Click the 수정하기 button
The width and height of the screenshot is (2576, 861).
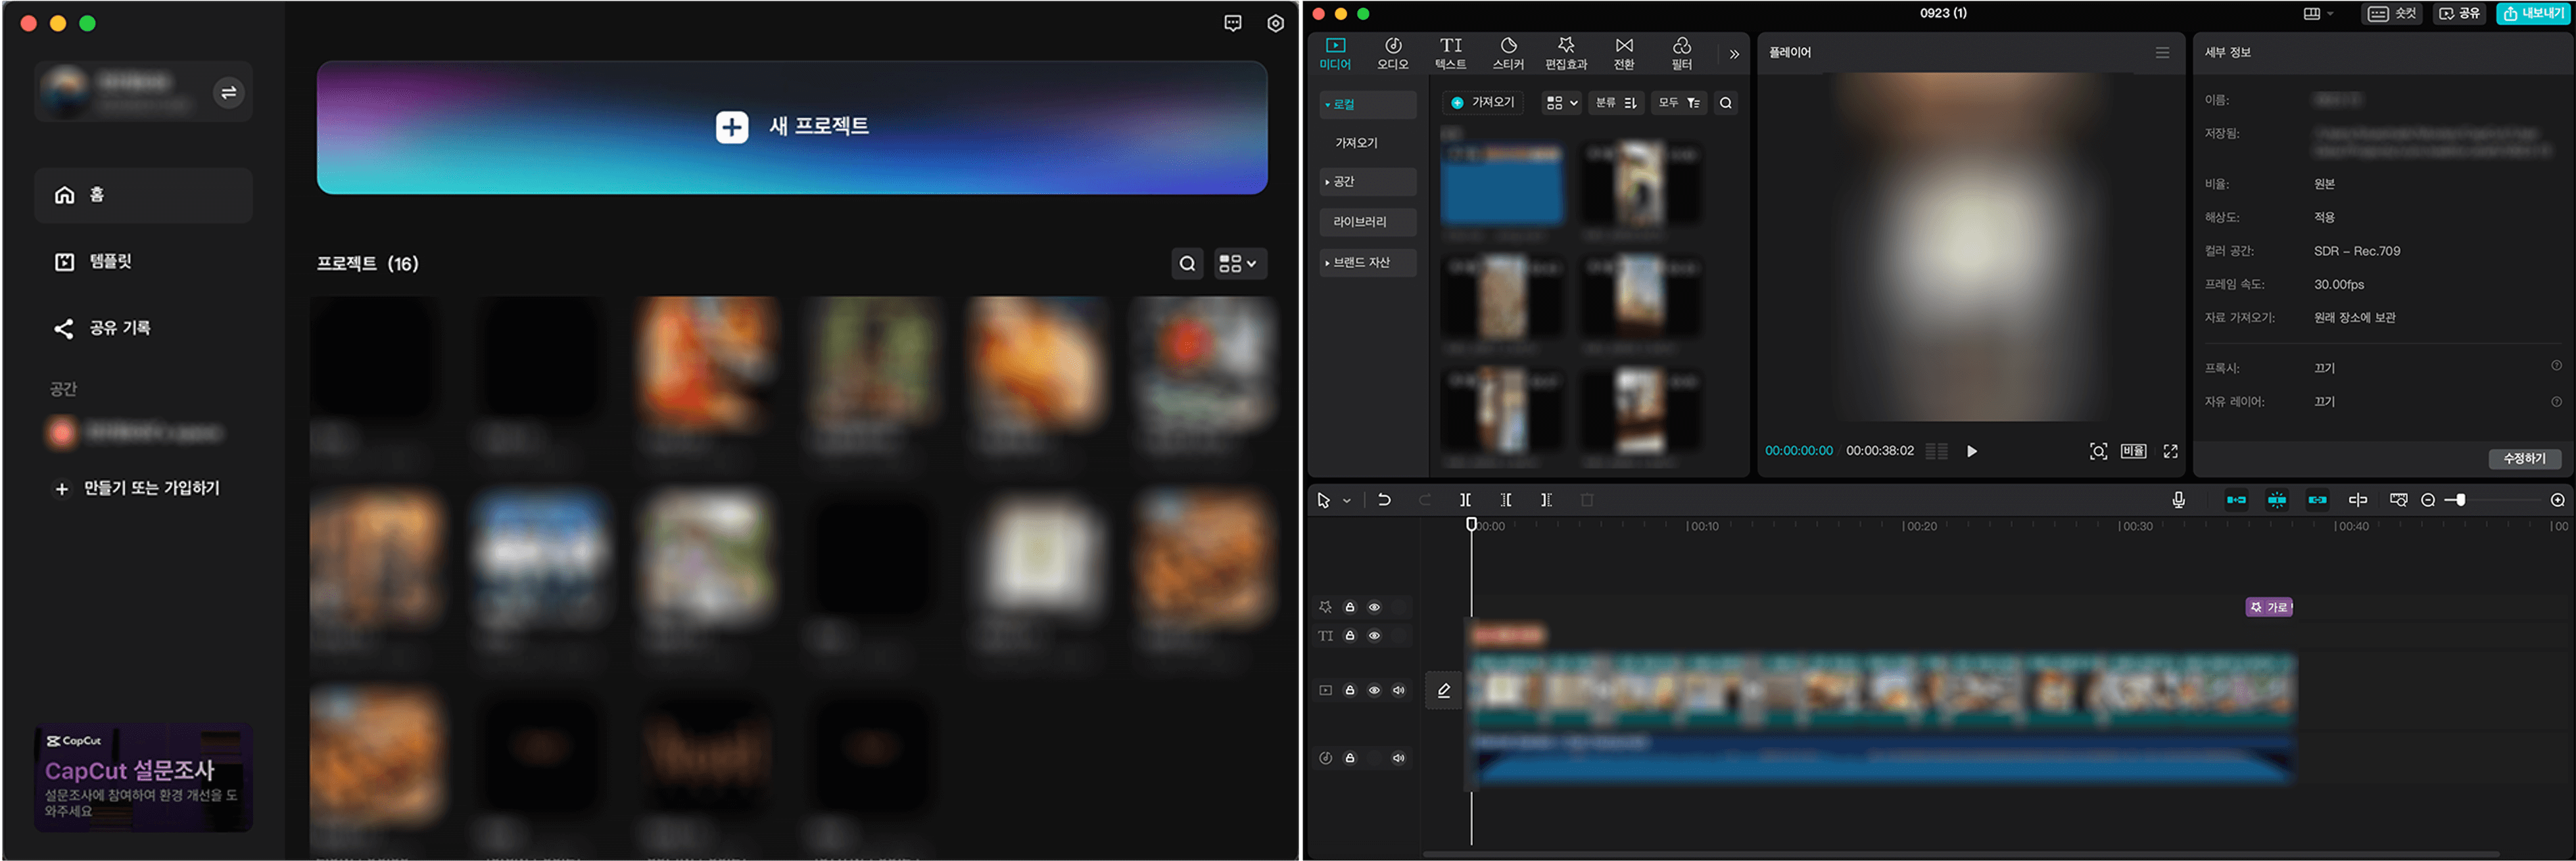point(2524,458)
